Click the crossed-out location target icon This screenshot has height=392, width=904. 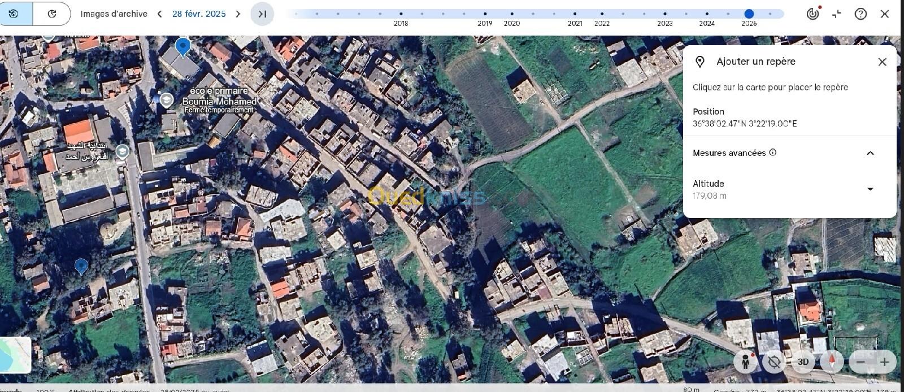coord(774,361)
